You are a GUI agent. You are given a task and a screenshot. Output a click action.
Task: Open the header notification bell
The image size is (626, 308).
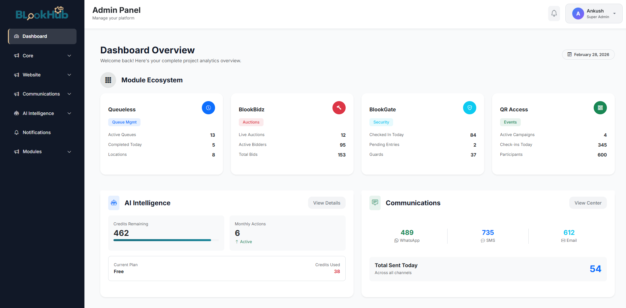point(554,14)
